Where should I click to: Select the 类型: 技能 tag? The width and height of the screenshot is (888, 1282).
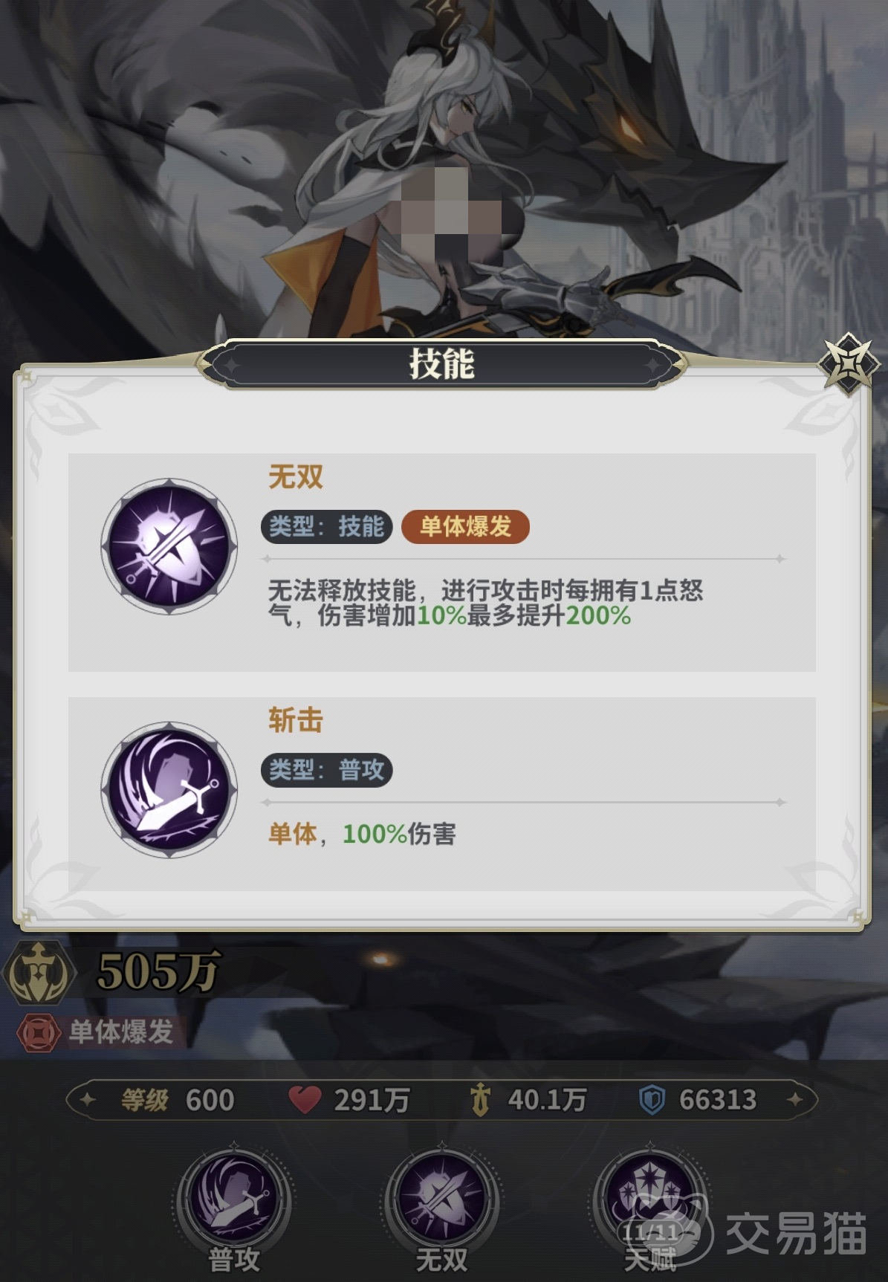[326, 527]
